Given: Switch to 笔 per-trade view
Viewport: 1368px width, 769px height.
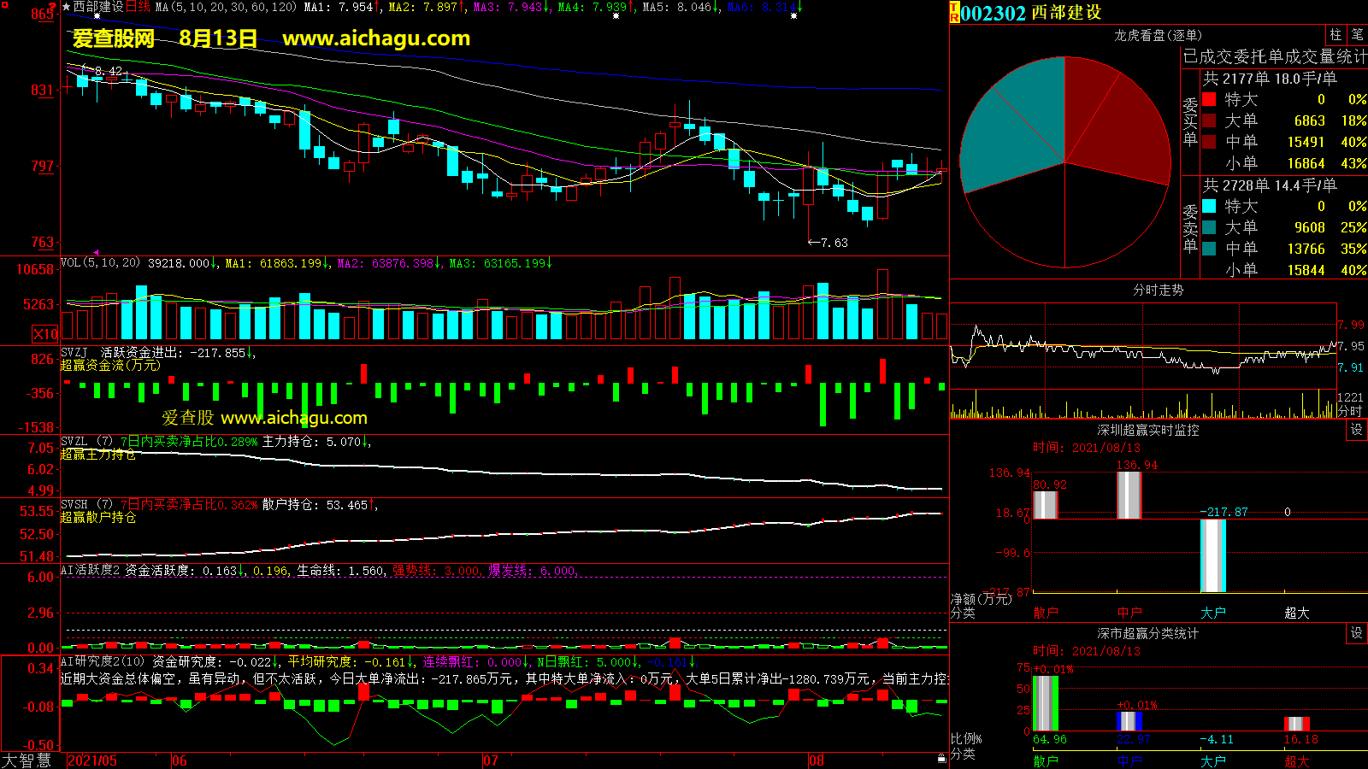Looking at the screenshot, I should [1357, 35].
